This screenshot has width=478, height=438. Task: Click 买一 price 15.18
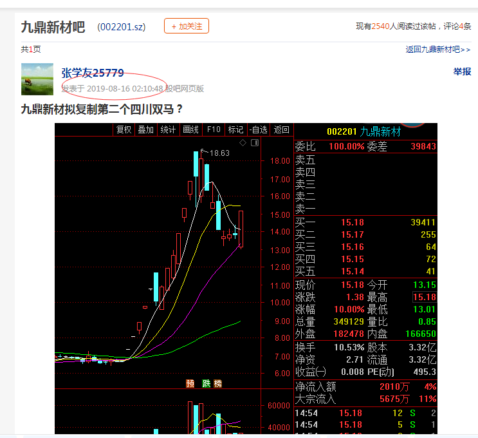point(353,222)
